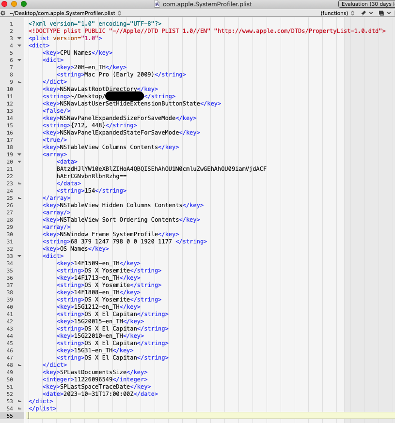Click the '15G1212-en_TH' key
The width and height of the screenshot is (395, 423).
coord(97,307)
